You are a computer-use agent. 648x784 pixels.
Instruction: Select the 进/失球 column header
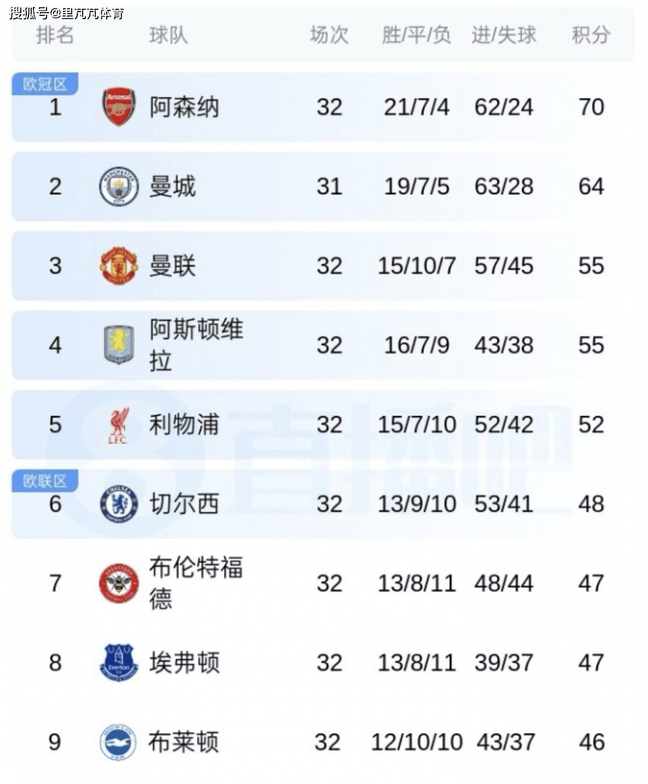click(x=504, y=35)
